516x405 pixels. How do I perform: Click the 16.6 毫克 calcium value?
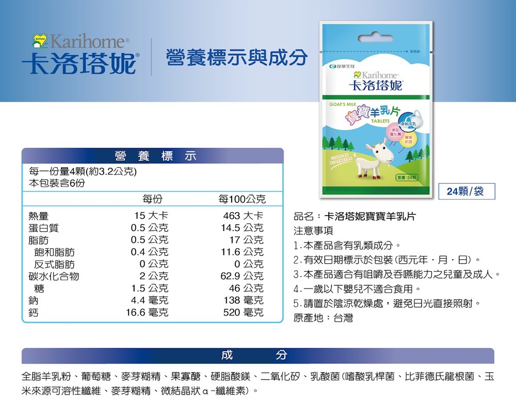(x=147, y=312)
